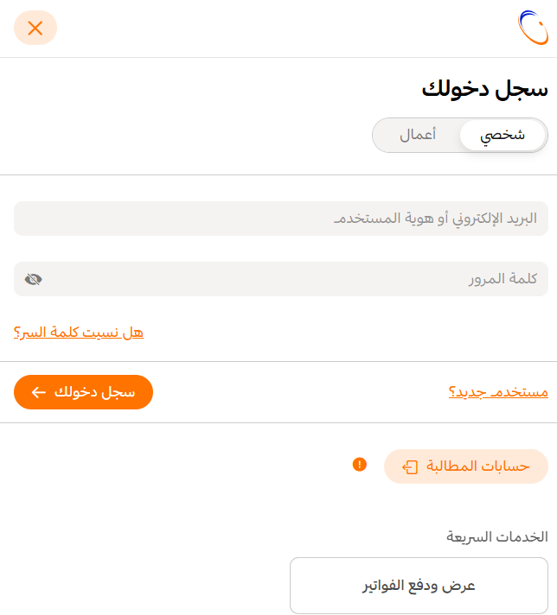Click the exit-door icon inside حسابات المطالبة
The height and width of the screenshot is (615, 557).
(x=410, y=466)
